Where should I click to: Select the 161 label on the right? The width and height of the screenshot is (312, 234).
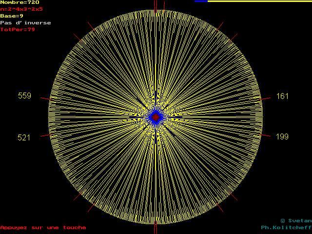283,96
